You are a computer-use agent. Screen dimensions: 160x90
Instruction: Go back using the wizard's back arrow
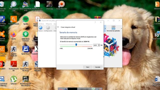[58, 27]
